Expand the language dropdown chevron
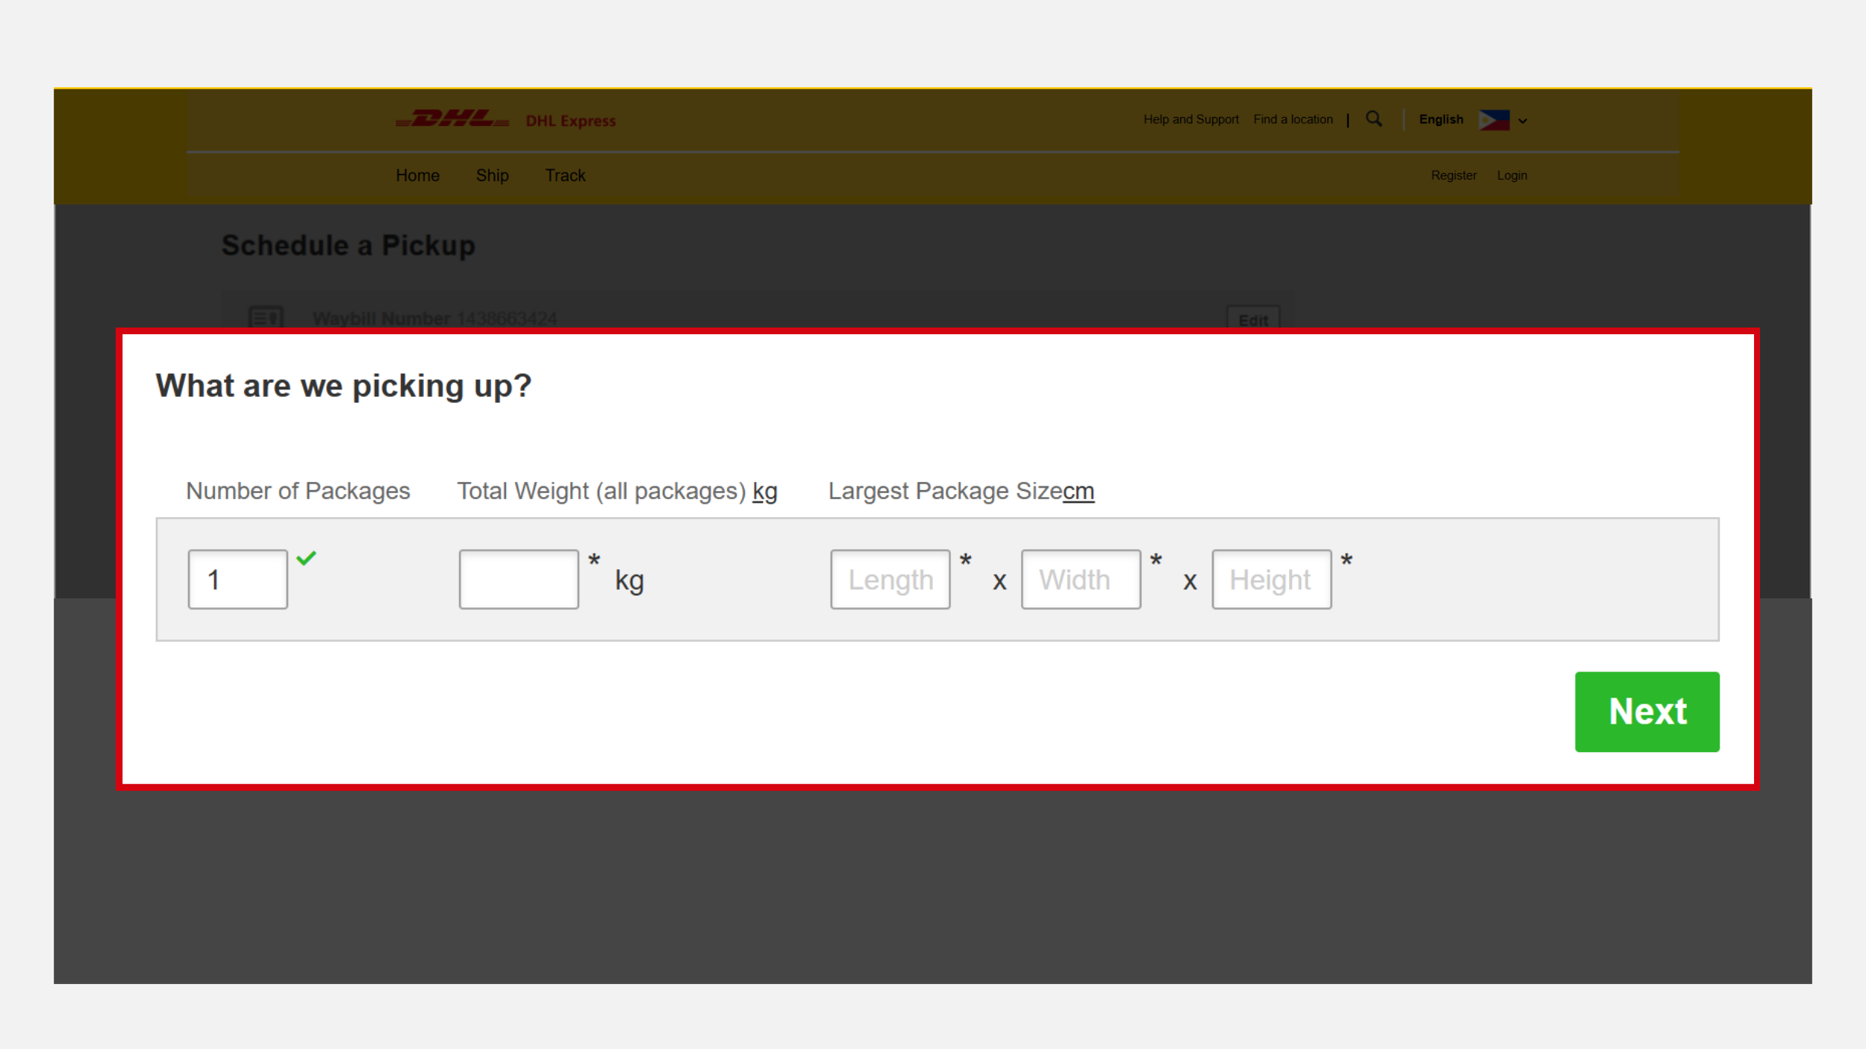This screenshot has width=1866, height=1049. 1523,121
